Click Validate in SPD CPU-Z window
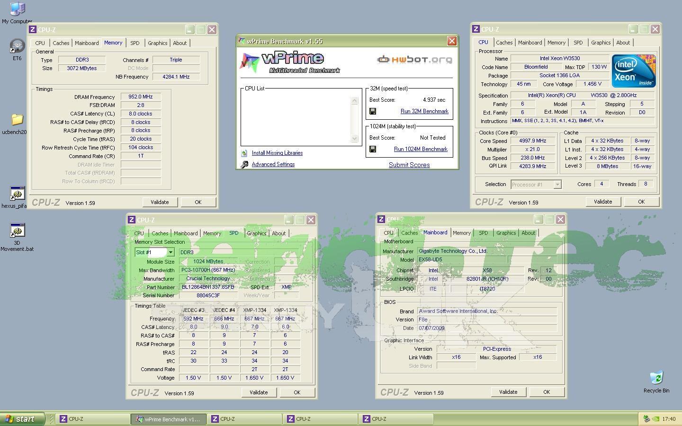The width and height of the screenshot is (682, 426). 259,392
